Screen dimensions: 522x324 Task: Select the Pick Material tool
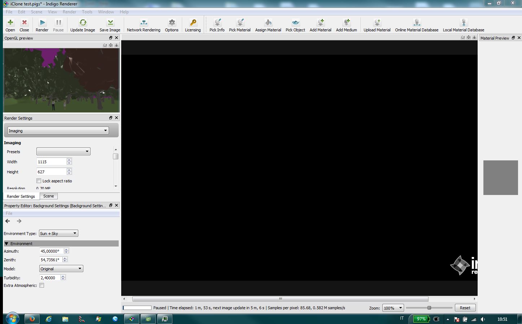tap(240, 23)
